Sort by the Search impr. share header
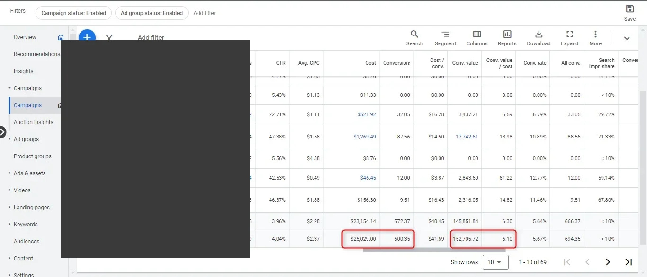The height and width of the screenshot is (277, 647). click(602, 63)
